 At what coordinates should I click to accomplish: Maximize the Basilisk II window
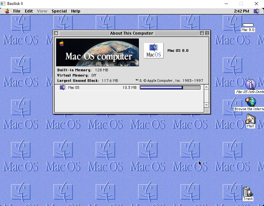[241, 4]
